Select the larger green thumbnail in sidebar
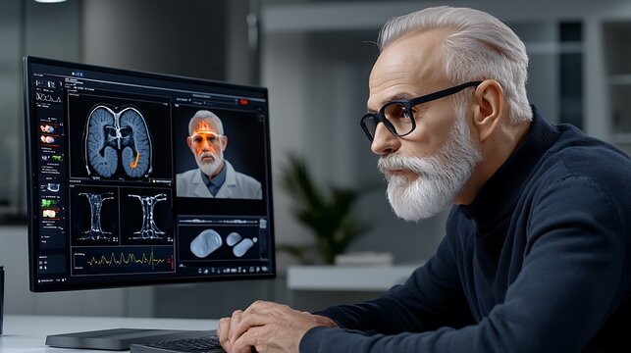The width and height of the screenshot is (631, 353). [x=49, y=203]
